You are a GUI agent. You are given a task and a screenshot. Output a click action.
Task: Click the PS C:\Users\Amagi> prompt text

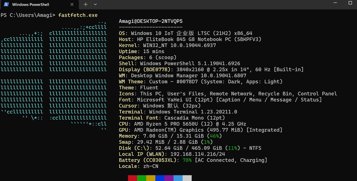click(28, 15)
